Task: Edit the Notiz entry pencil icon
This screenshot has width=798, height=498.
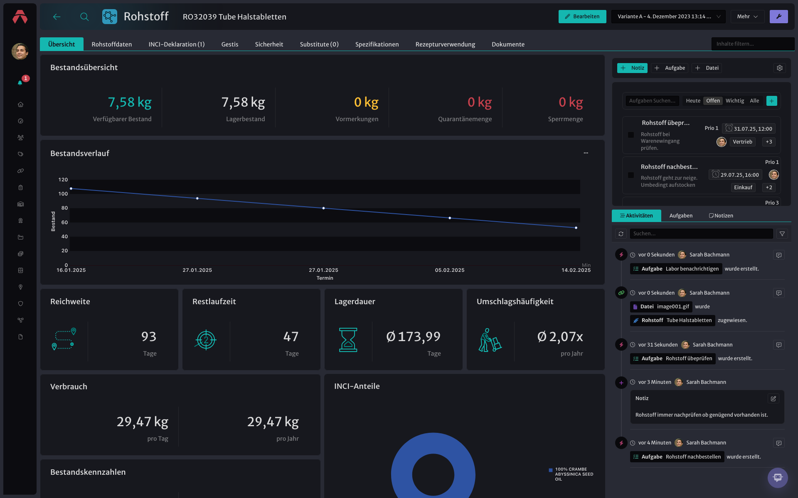Action: (x=773, y=398)
